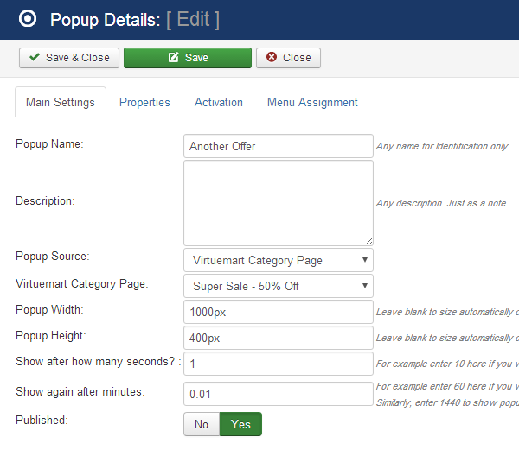Open the Activation tab

pos(219,102)
